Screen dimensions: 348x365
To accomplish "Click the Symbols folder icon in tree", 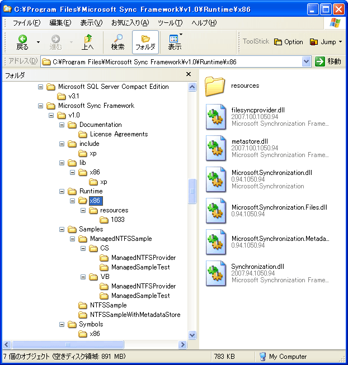I will coord(72,325).
